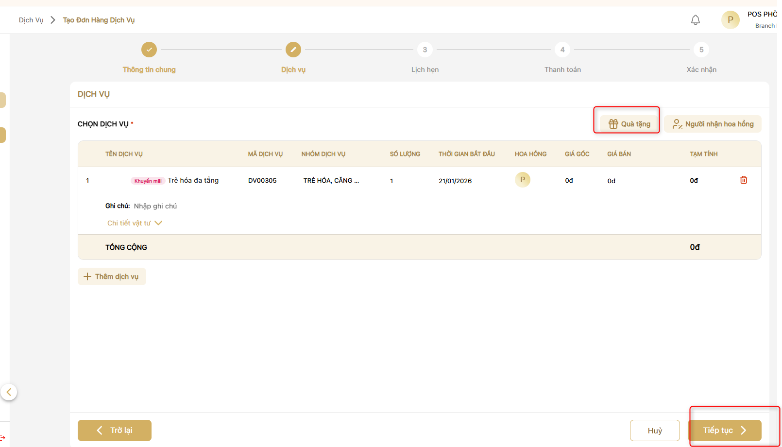Click the Trở lại back button

[115, 430]
